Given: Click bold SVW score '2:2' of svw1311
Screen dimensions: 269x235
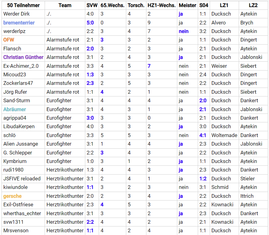Looking at the screenshot, I should pos(90,222).
